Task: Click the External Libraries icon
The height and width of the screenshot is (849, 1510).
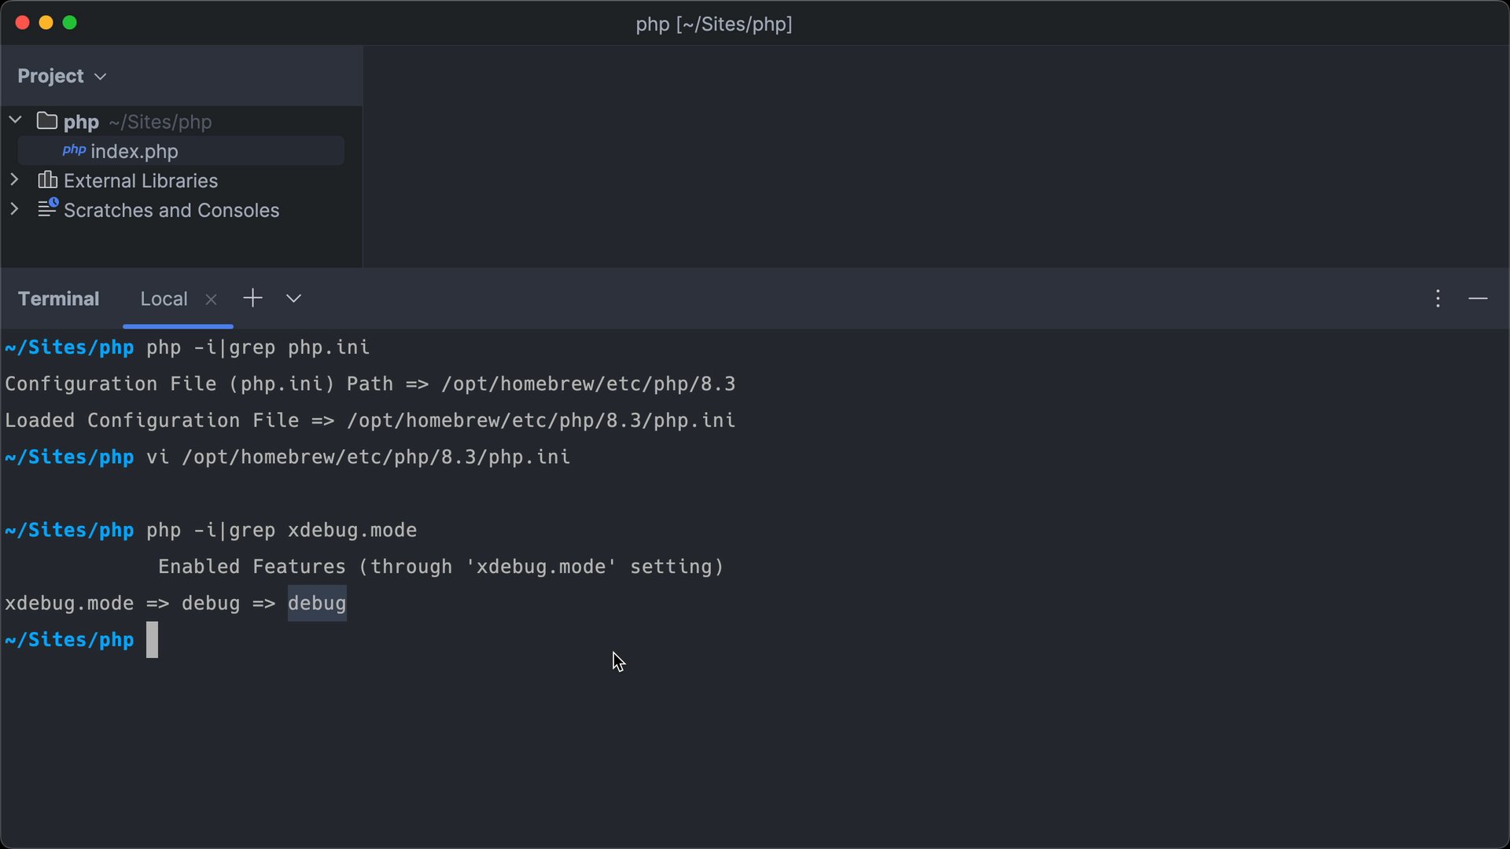Action: click(x=47, y=180)
